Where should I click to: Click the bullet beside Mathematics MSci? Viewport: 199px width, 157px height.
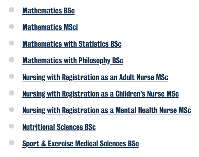pos(12,26)
